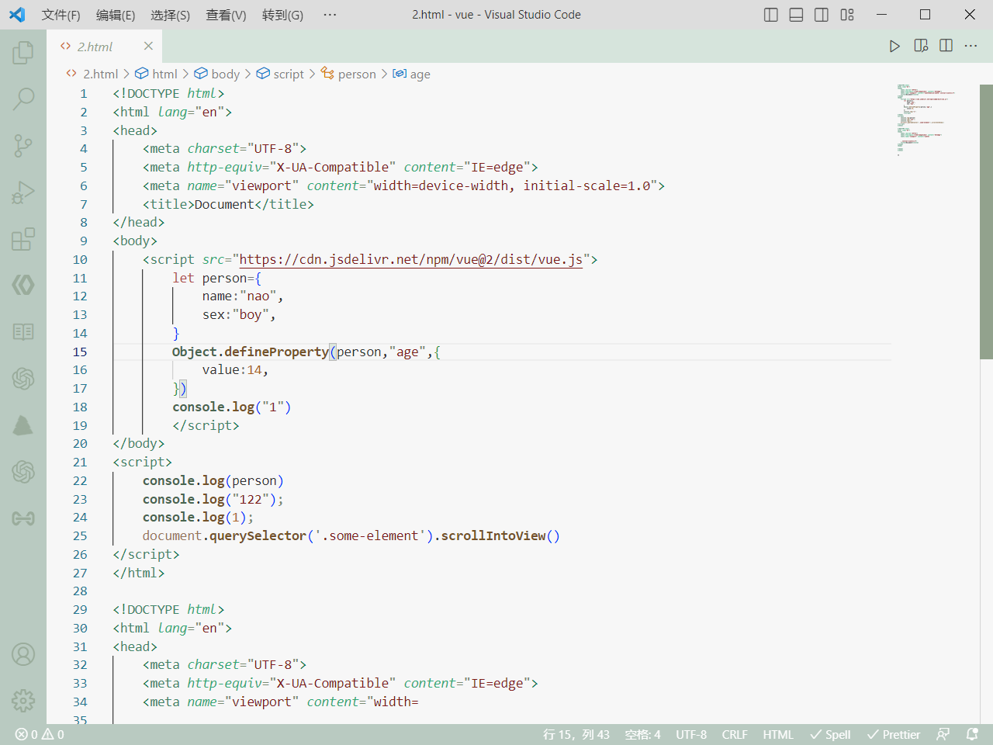Click the minimap code overview
Image resolution: width=993 pixels, height=745 pixels.
(926, 120)
